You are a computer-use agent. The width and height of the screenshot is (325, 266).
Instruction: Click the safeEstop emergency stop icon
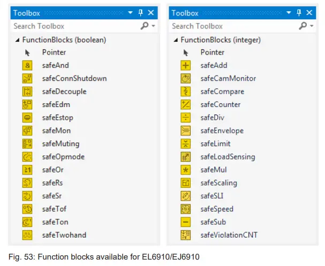(x=27, y=118)
